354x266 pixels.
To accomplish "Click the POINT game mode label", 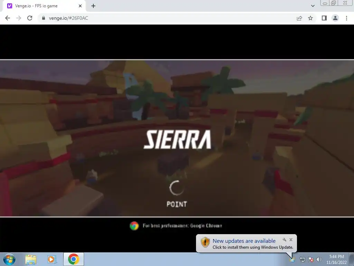I will (x=177, y=204).
